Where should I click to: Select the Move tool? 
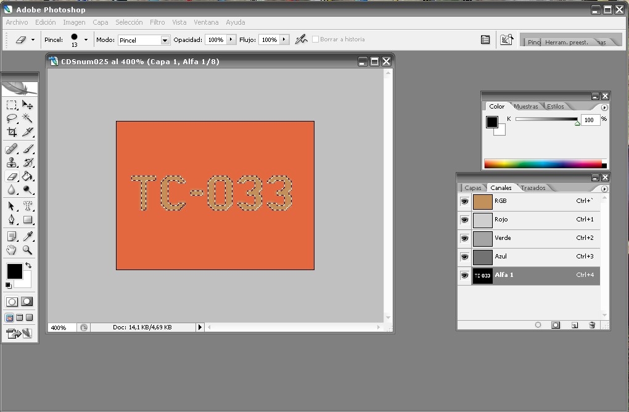[27, 105]
